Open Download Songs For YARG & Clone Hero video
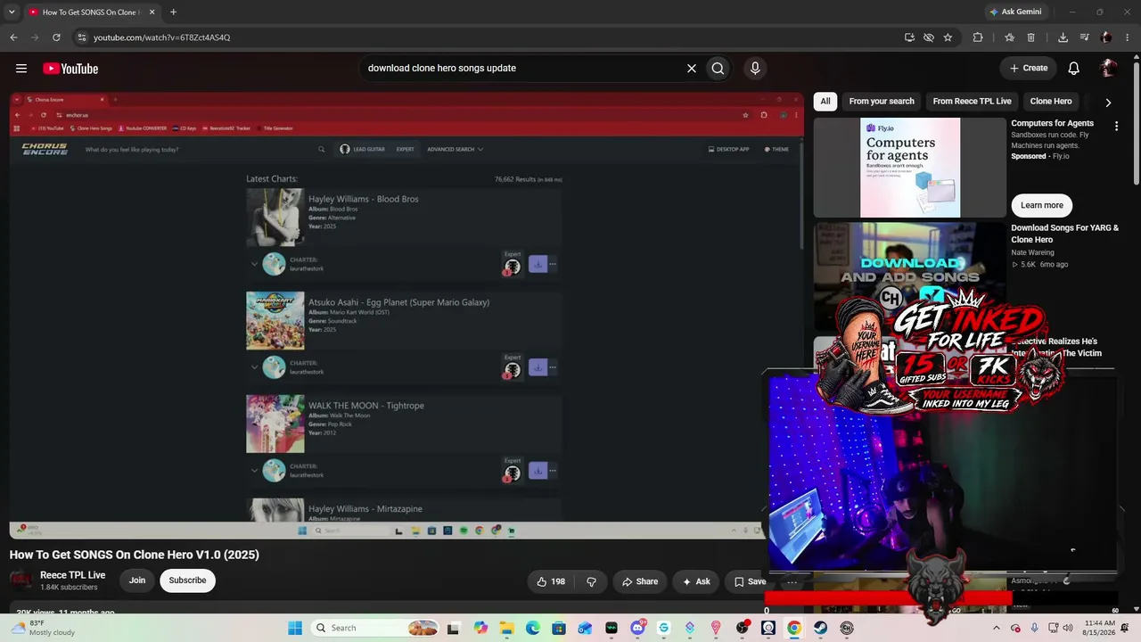Image resolution: width=1141 pixels, height=642 pixels. 1064,234
